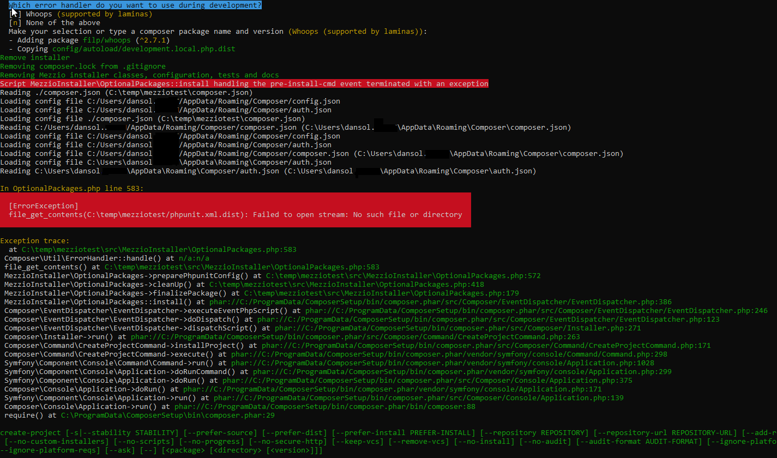The height and width of the screenshot is (458, 777).
Task: Click the OptionalPackages.php:583 trace path
Action: click(159, 249)
